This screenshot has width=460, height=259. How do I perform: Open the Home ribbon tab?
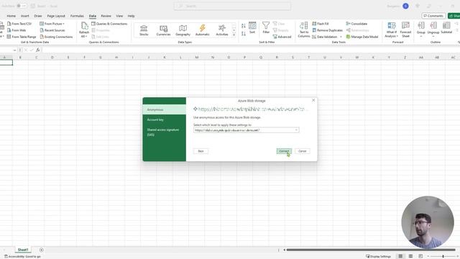pos(11,16)
